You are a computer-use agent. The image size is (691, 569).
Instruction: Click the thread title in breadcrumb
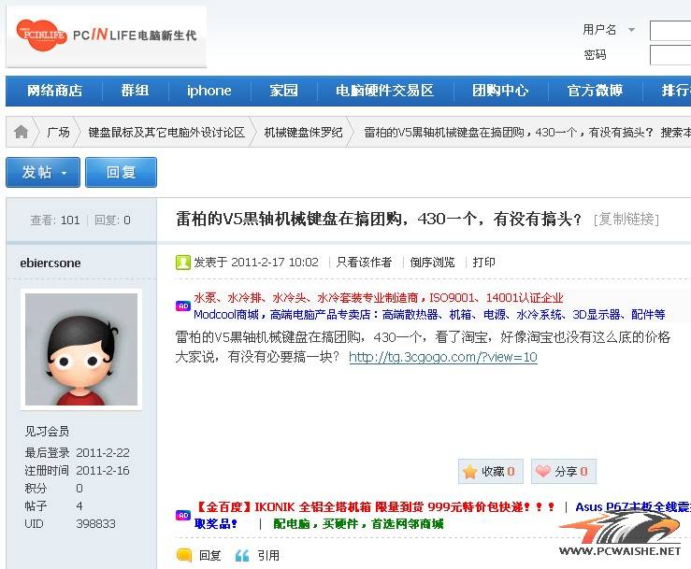pos(509,132)
